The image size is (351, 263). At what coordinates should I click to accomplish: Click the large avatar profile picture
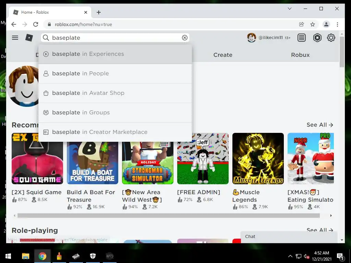click(x=23, y=86)
